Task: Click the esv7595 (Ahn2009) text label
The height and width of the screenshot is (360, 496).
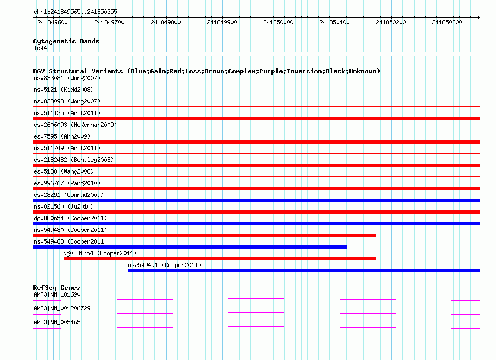Action: pyautogui.click(x=62, y=136)
